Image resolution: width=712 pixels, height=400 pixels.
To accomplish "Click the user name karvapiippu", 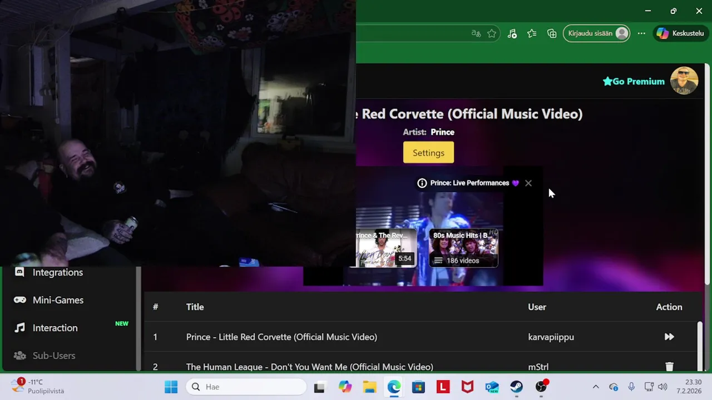I will click(x=551, y=337).
